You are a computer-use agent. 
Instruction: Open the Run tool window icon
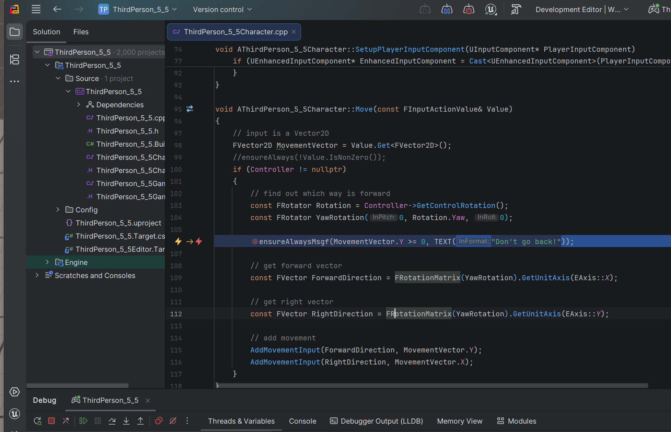pyautogui.click(x=15, y=392)
